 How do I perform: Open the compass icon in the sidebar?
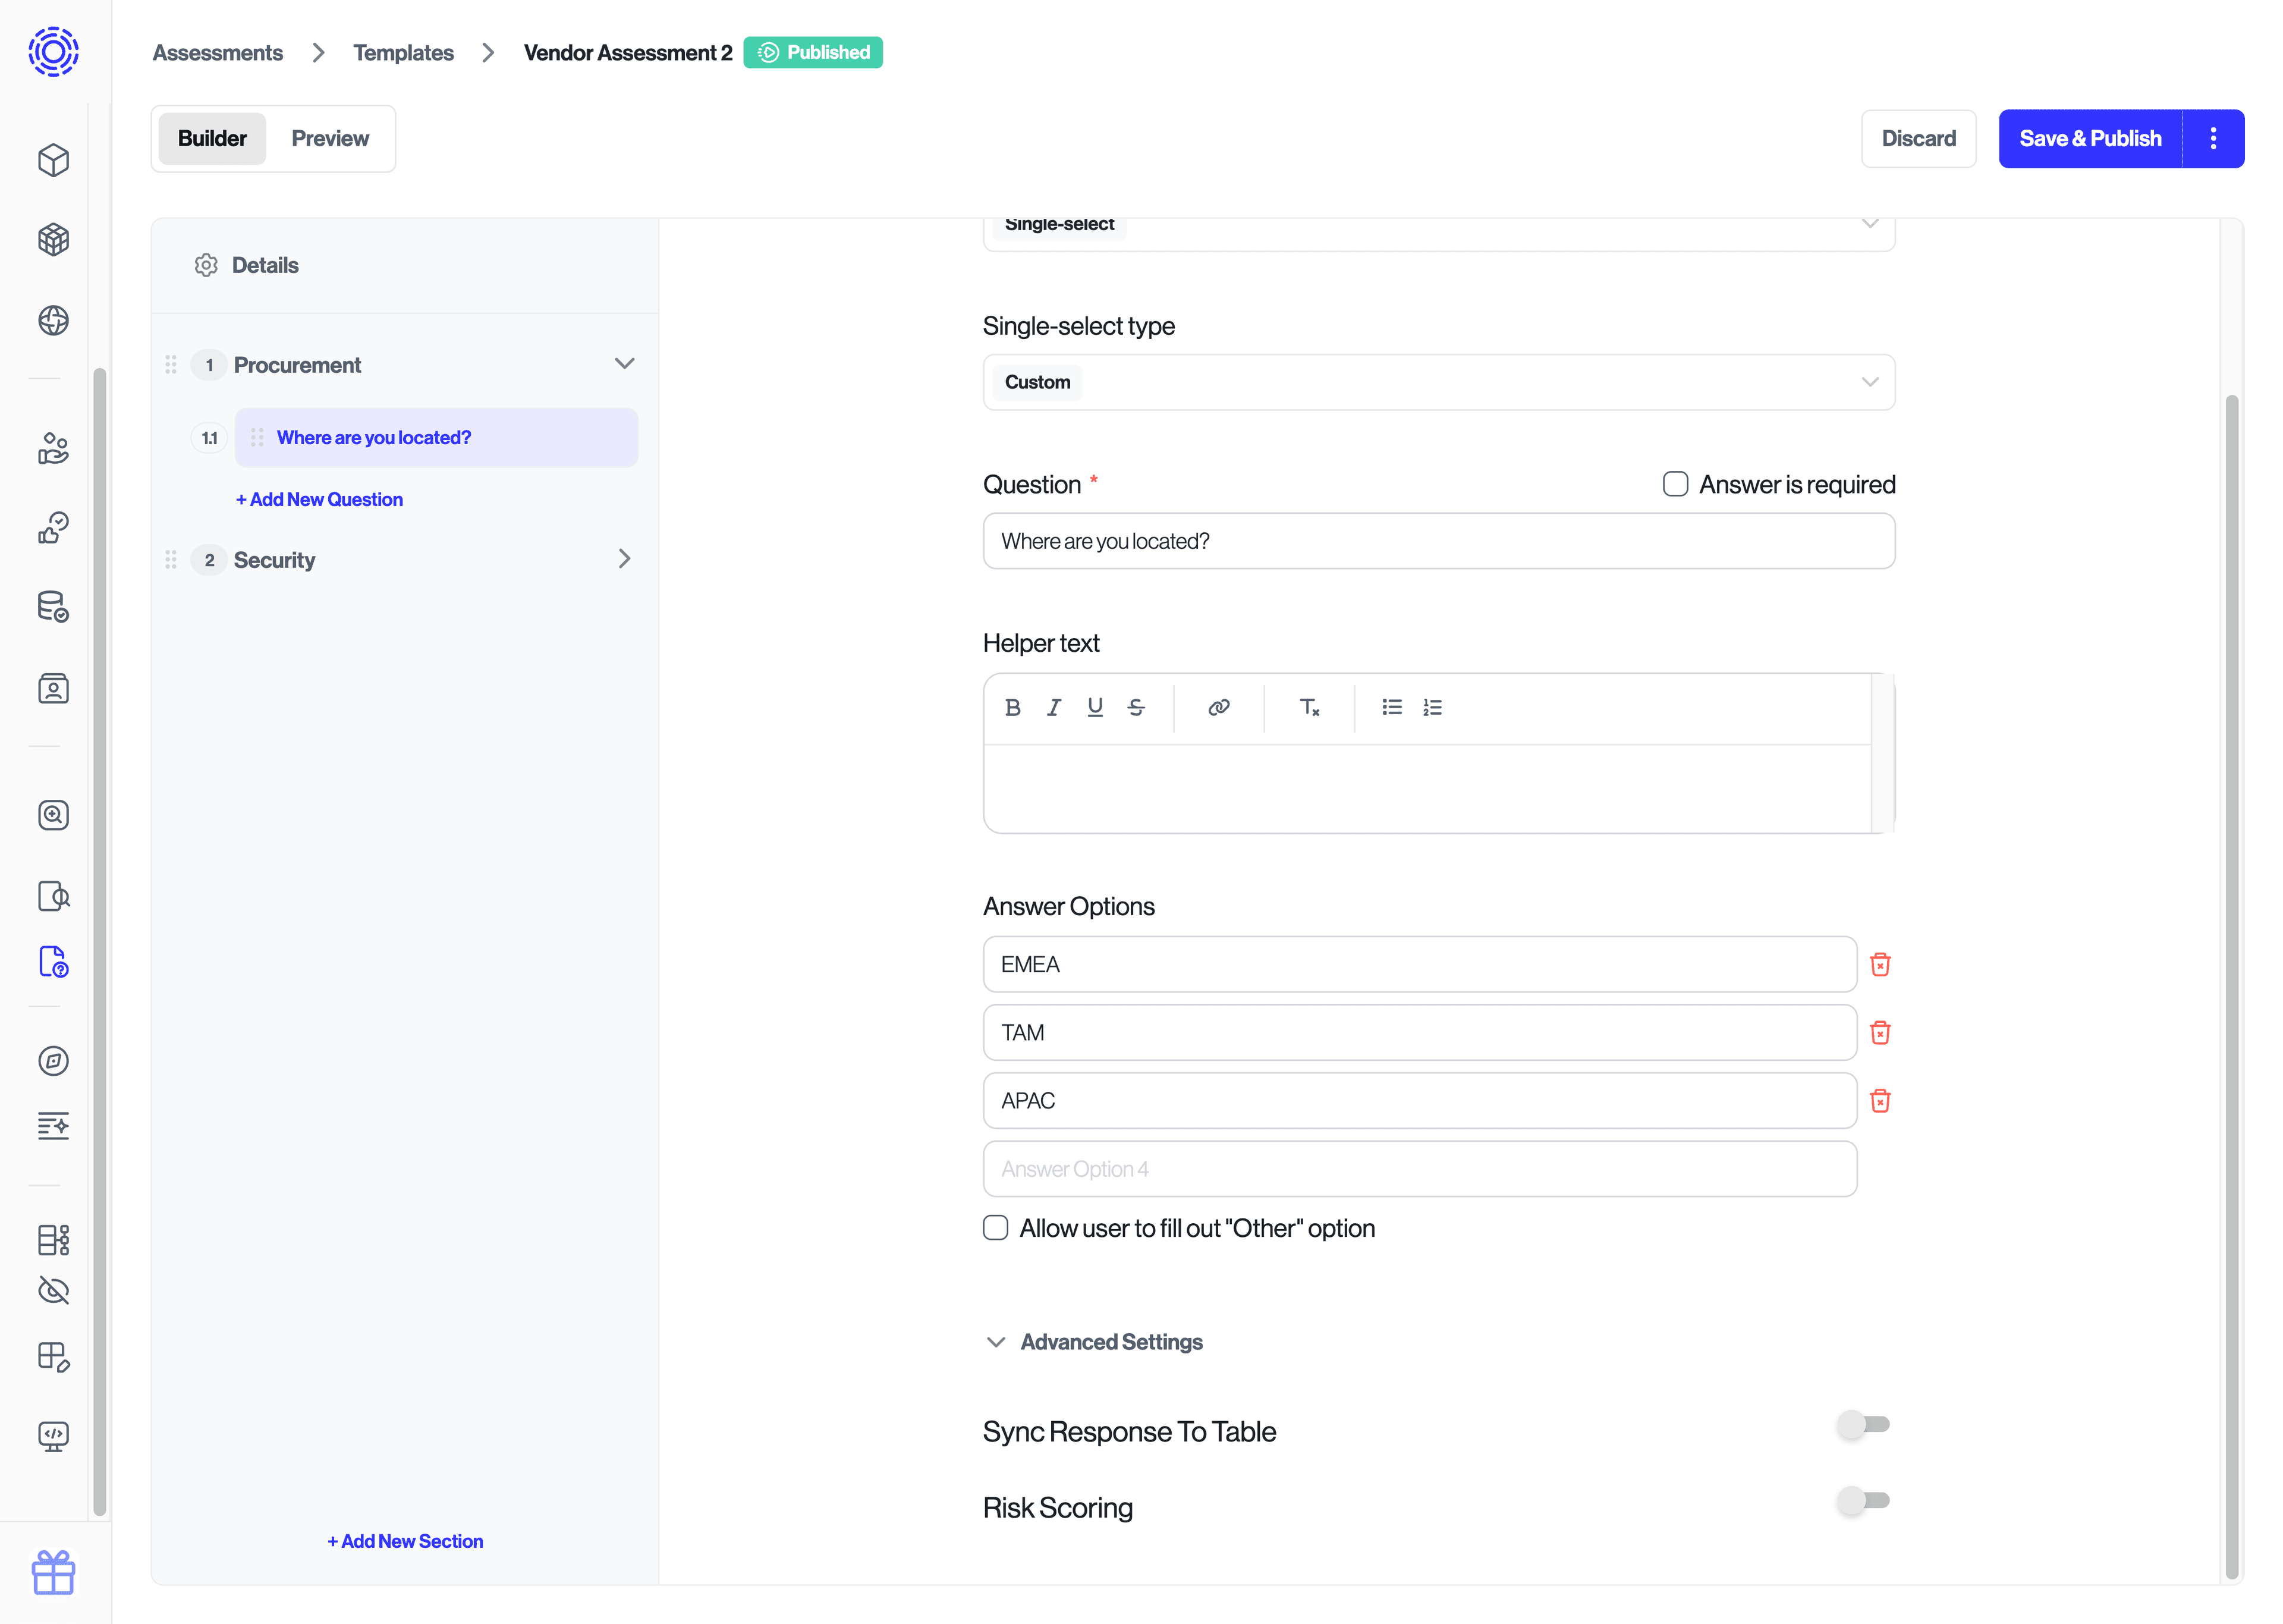point(53,1062)
